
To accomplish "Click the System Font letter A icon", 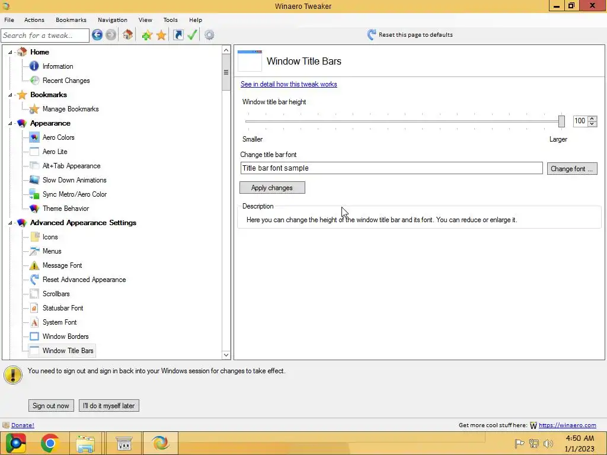I will (34, 322).
